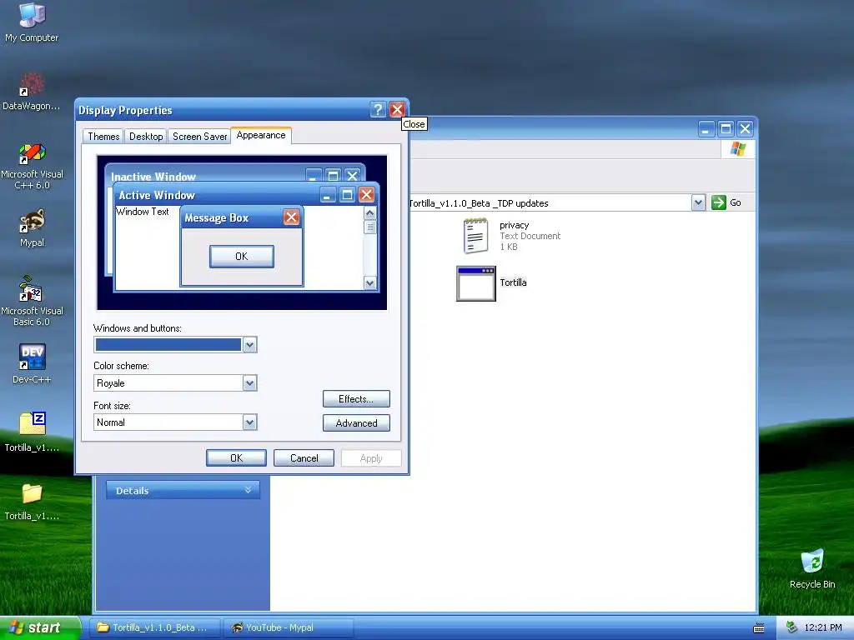Screen dimensions: 854x640
Task: Click the tray icon beside the clock
Action: (791, 627)
